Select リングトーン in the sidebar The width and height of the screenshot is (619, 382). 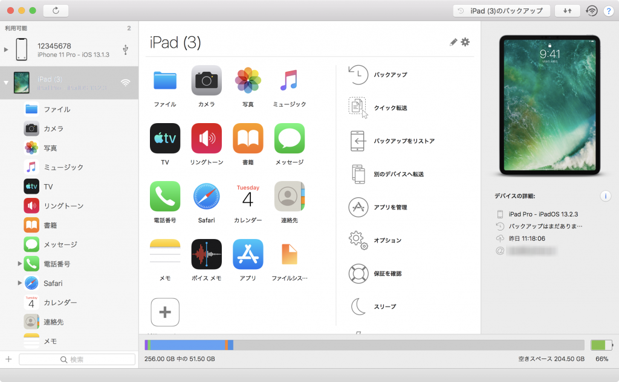[69, 206]
